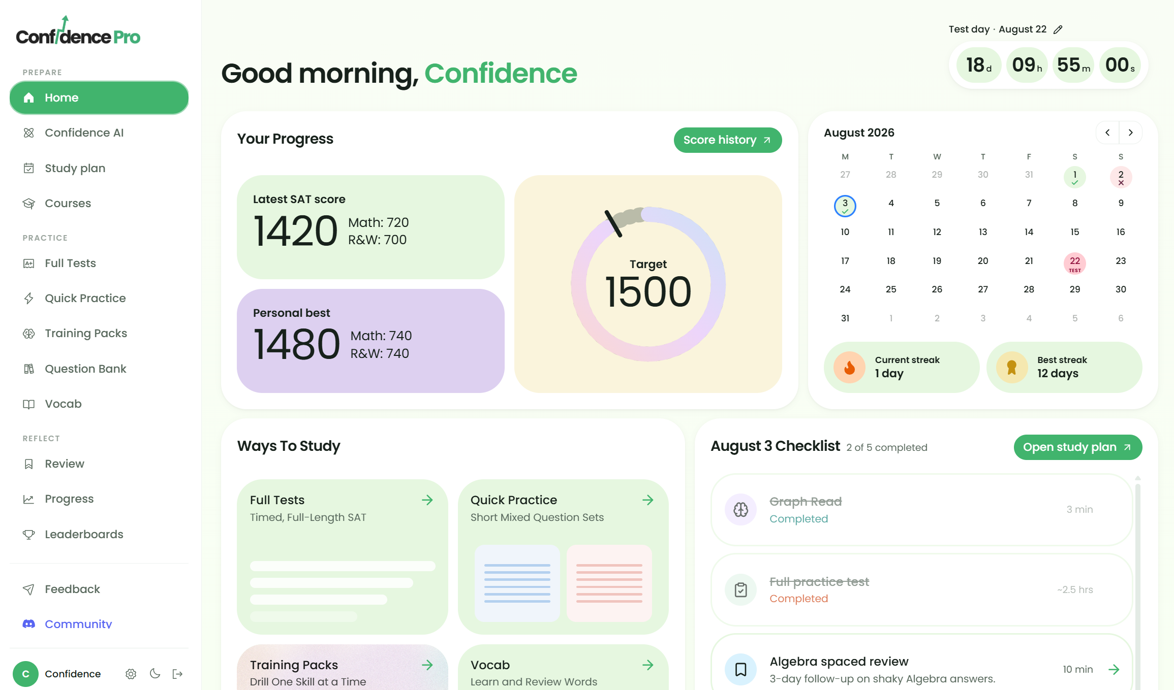Click the 'Test day · August 22' label

coord(998,29)
